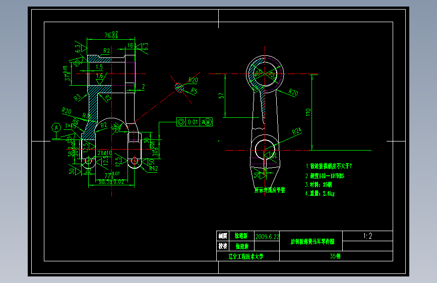Click the title 后钢板弹簧吊耳零件图
Image resolution: width=437 pixels, height=283 pixels.
(x=313, y=242)
